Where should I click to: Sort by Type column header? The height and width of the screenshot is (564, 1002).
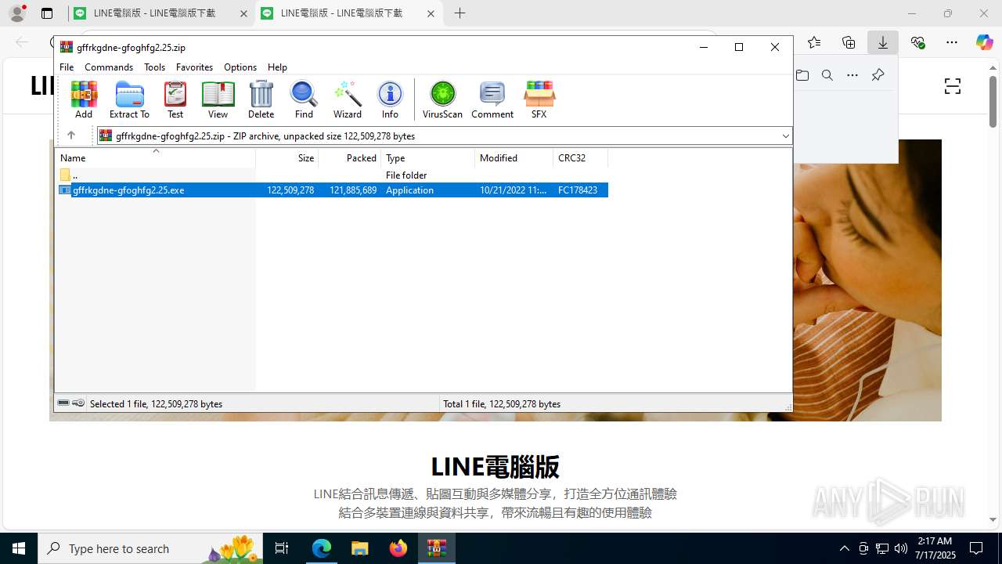pos(427,158)
